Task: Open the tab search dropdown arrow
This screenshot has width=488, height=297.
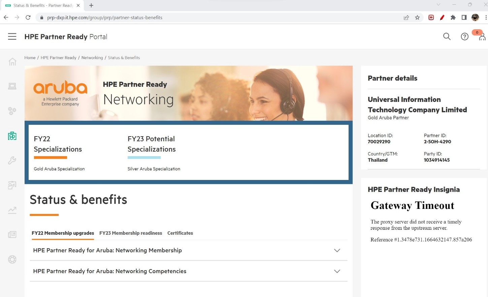Action: tap(438, 5)
